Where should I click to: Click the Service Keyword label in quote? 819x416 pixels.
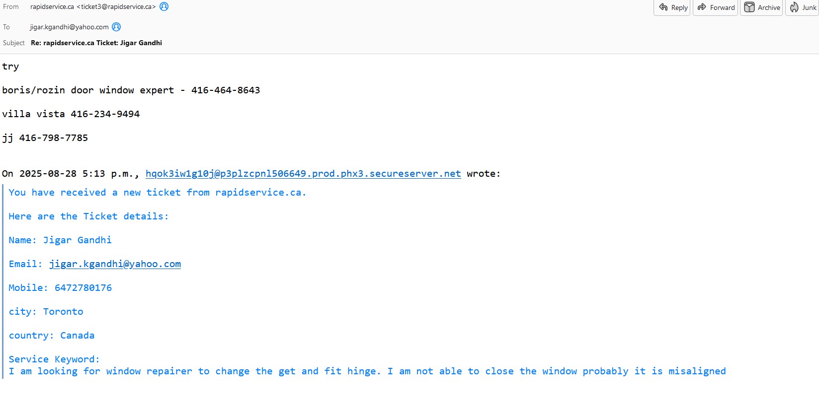tap(54, 359)
